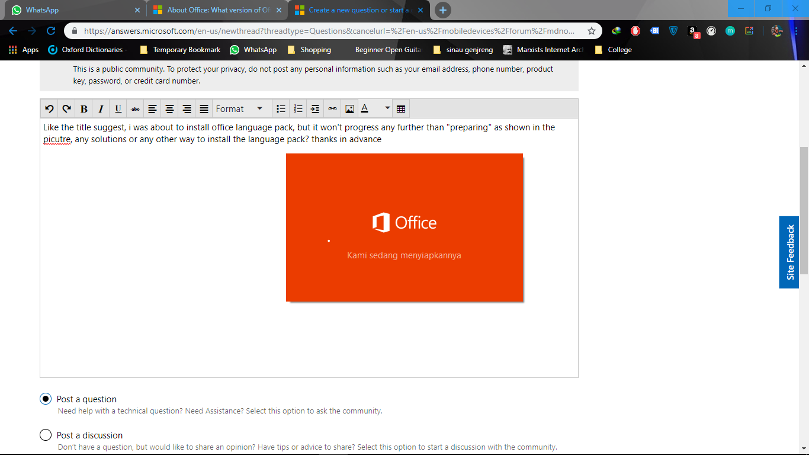The width and height of the screenshot is (809, 455).
Task: Open the colorful picture frame extension
Action: 749,31
